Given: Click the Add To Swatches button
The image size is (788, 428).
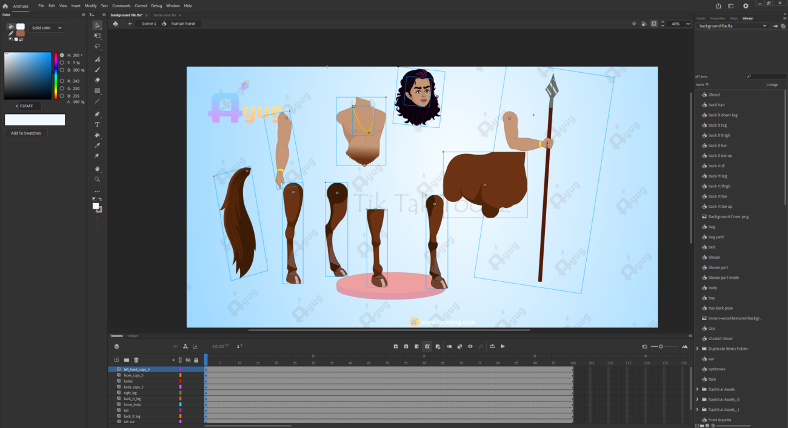Looking at the screenshot, I should [26, 133].
